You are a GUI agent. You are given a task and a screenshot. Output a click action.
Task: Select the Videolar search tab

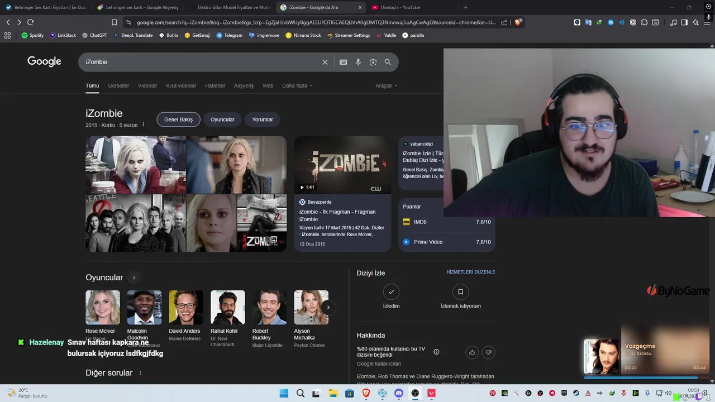[147, 85]
